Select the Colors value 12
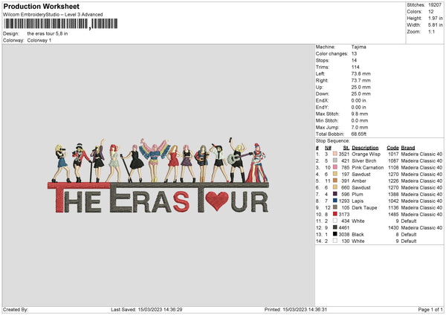Viewport: 446px width, 315px height. (x=431, y=12)
